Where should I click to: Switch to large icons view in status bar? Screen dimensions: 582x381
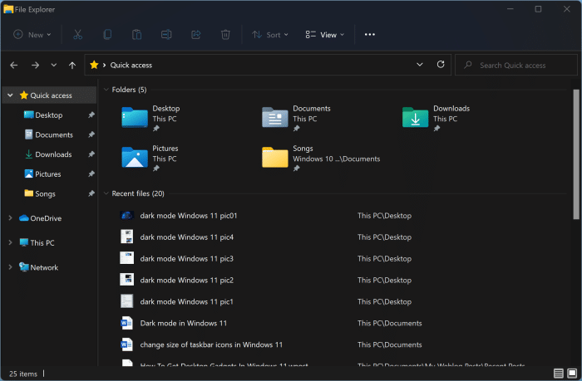pyautogui.click(x=572, y=373)
